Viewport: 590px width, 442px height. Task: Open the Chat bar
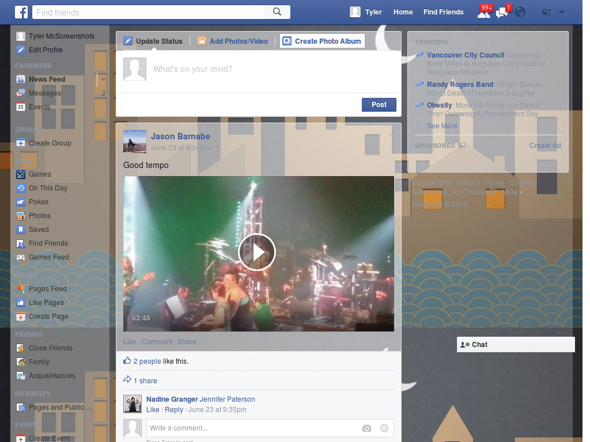[x=516, y=345]
